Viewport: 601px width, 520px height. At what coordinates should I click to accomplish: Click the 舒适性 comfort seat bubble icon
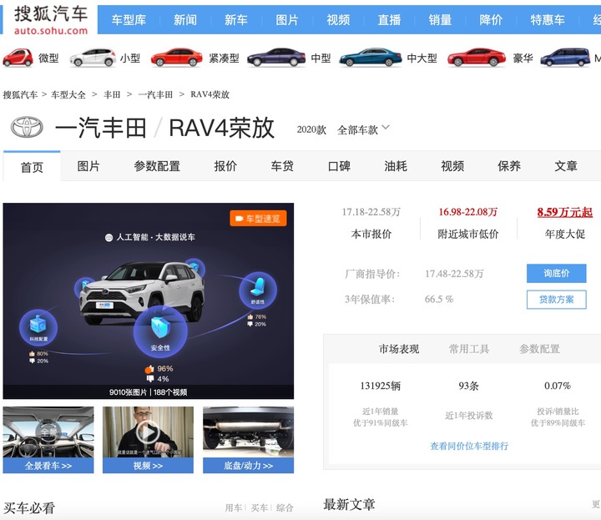(258, 290)
